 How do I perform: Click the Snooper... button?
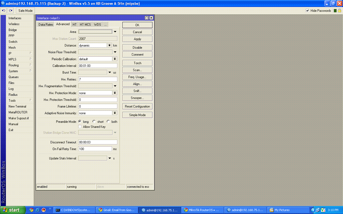[137, 98]
